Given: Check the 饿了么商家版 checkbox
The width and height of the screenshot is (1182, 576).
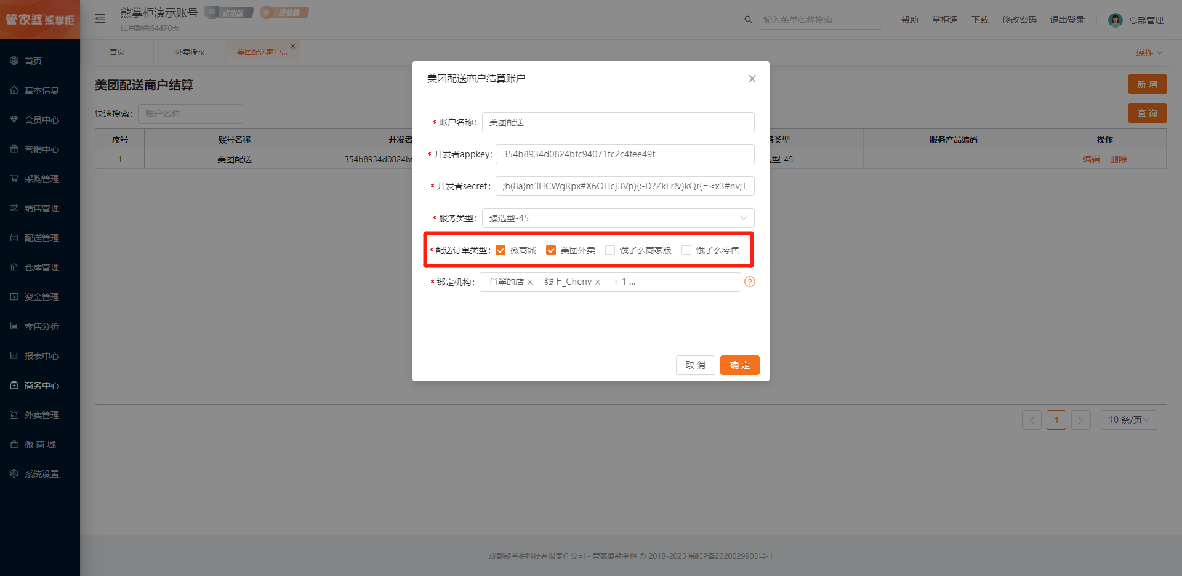Looking at the screenshot, I should coord(610,250).
